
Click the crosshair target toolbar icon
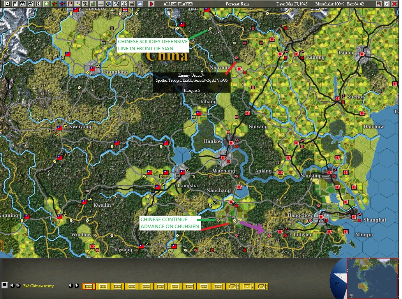point(116,4)
